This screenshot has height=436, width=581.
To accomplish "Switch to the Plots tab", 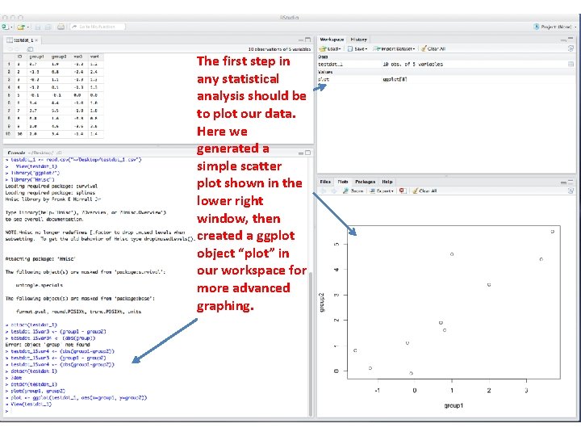I will click(x=343, y=182).
